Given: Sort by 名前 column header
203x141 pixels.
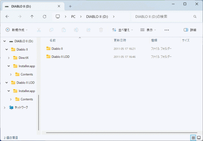Looking at the screenshot, I should coord(53,40).
